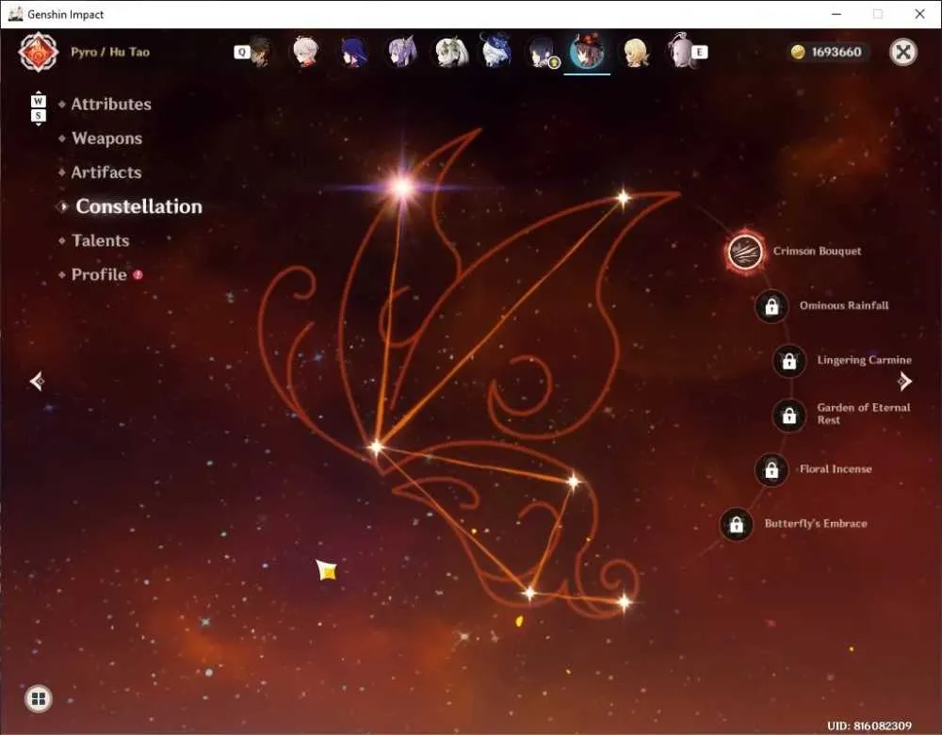Screen dimensions: 942x735
Task: Click the locked Floral Incense node
Action: point(771,470)
